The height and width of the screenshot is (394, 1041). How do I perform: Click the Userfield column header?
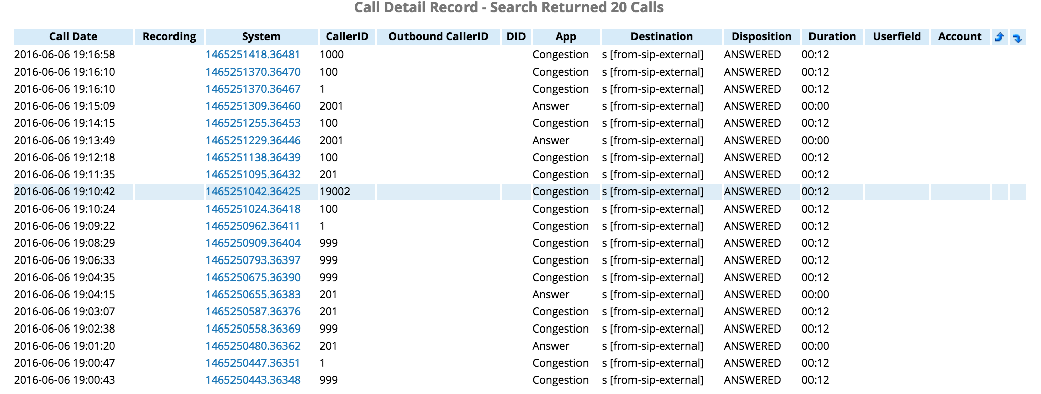coord(897,37)
